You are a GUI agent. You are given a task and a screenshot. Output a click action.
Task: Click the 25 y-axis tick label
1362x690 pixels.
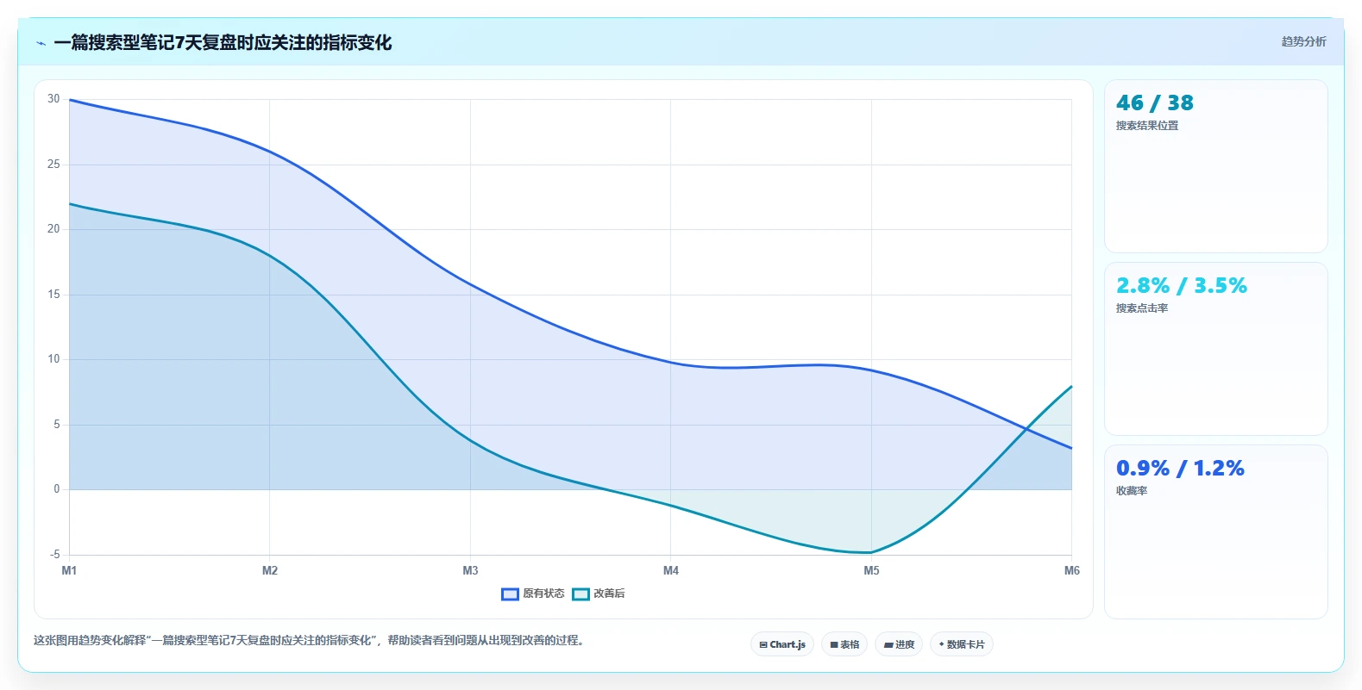click(x=53, y=164)
